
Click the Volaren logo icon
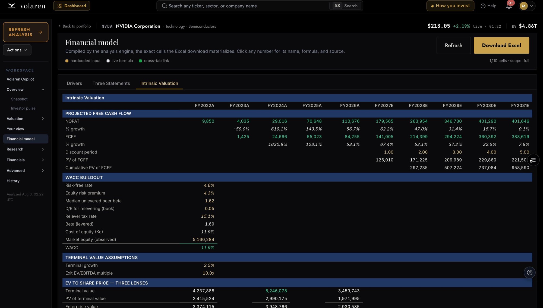pyautogui.click(x=12, y=6)
